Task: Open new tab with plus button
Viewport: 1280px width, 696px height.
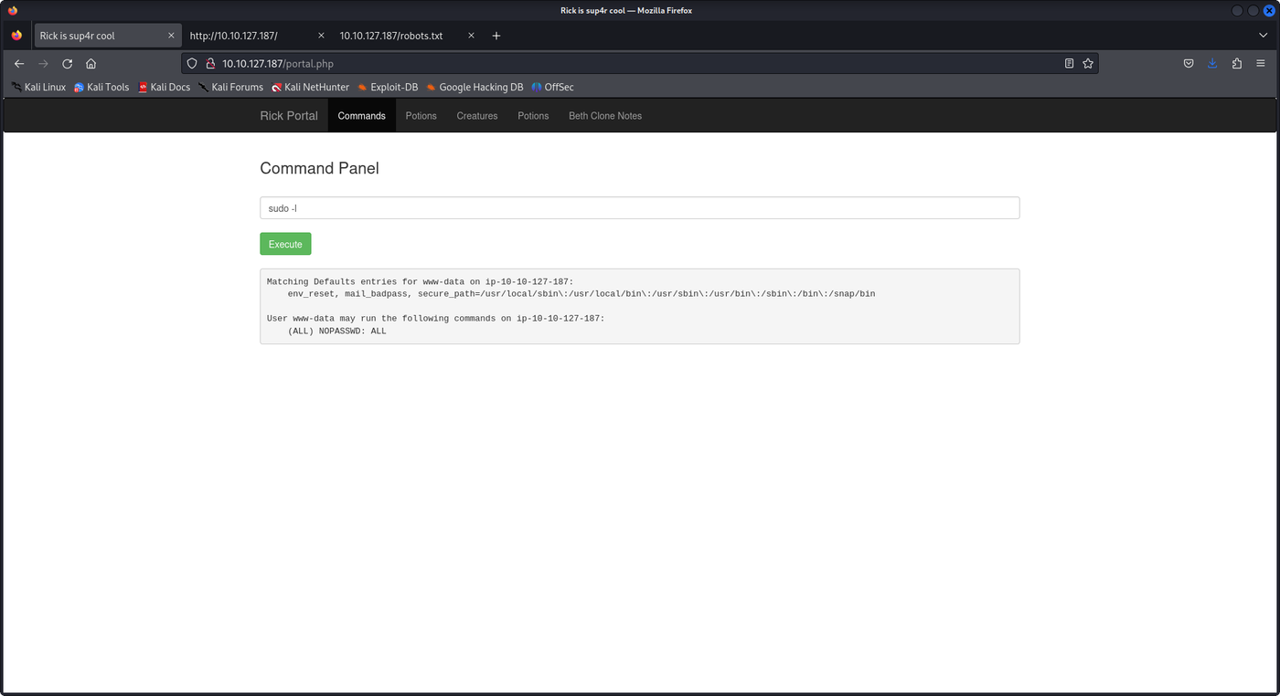Action: [496, 36]
